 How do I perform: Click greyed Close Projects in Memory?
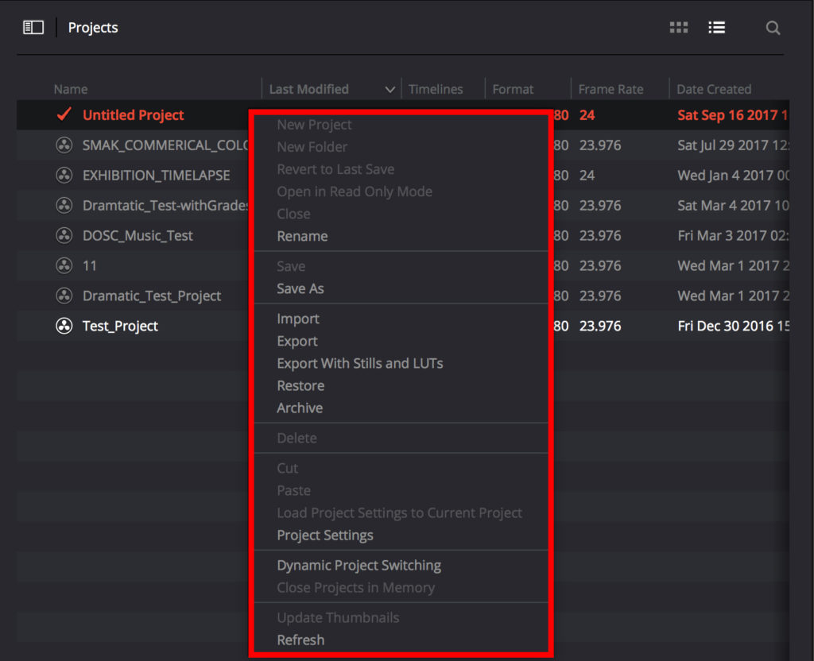pos(355,587)
